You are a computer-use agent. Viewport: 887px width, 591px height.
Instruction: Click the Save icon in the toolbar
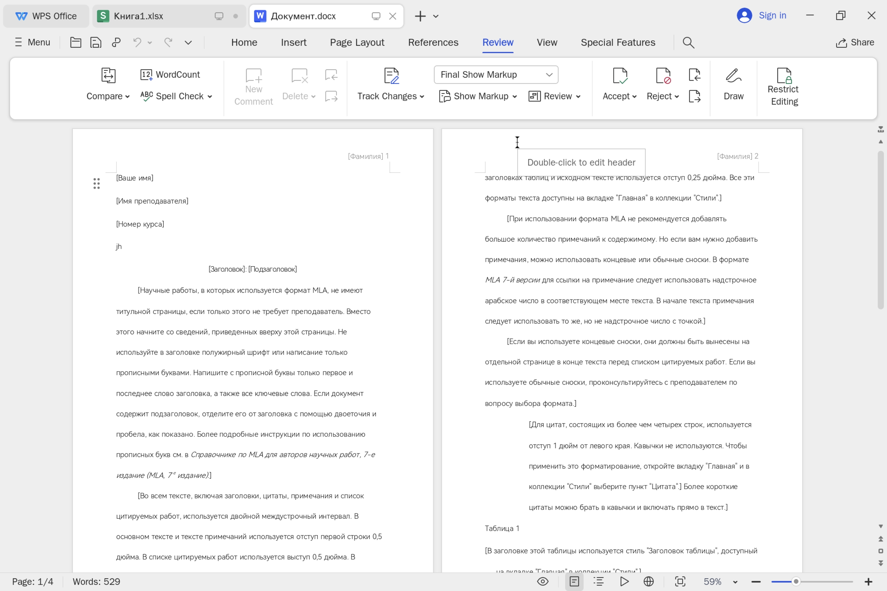[96, 42]
